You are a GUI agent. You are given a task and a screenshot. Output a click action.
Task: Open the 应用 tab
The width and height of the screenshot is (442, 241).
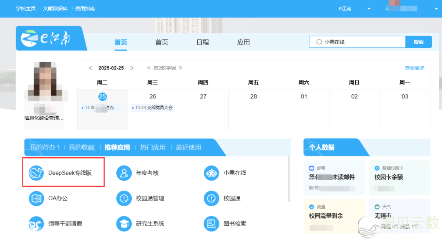point(244,42)
